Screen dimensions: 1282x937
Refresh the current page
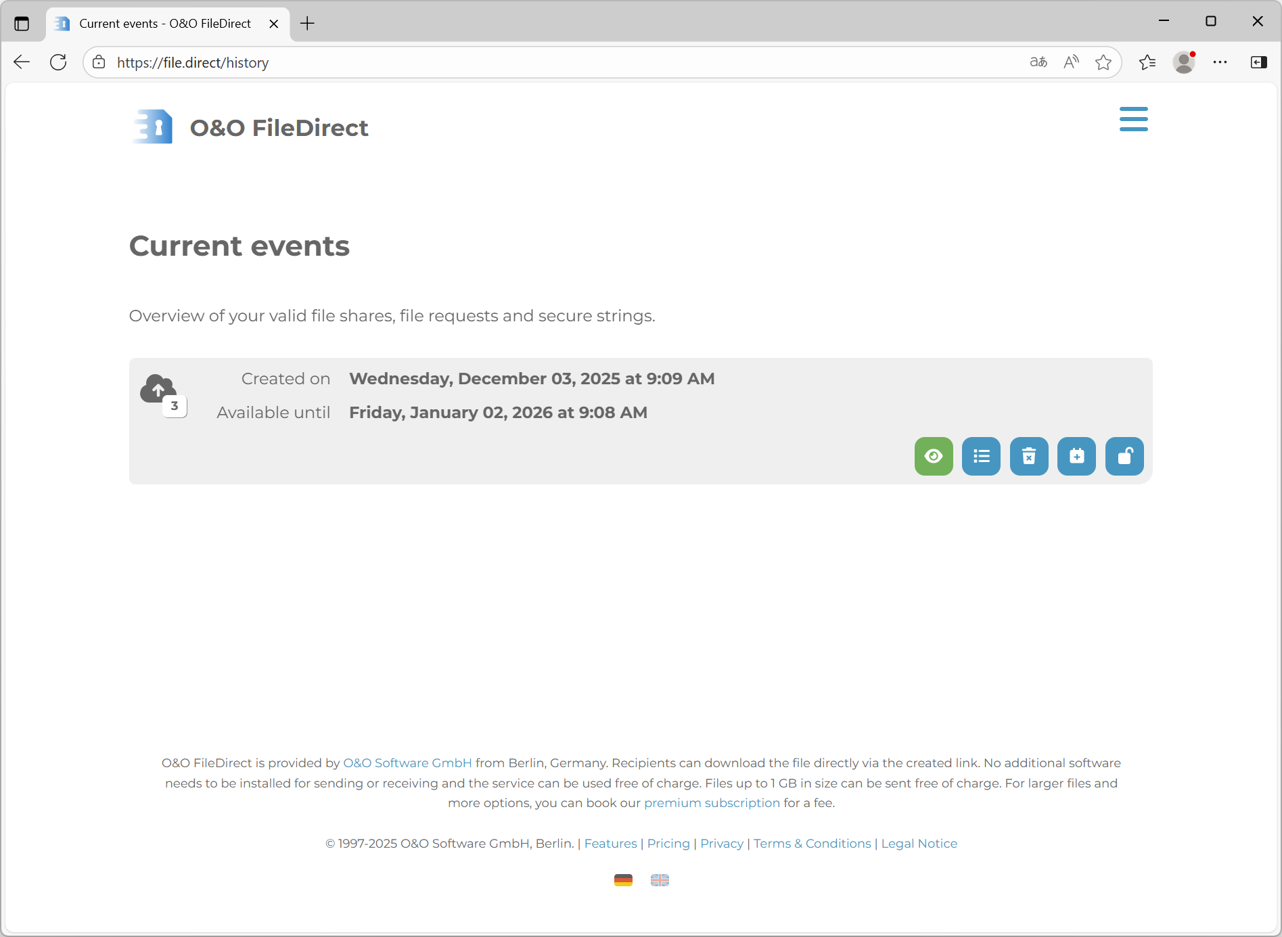[x=59, y=62]
